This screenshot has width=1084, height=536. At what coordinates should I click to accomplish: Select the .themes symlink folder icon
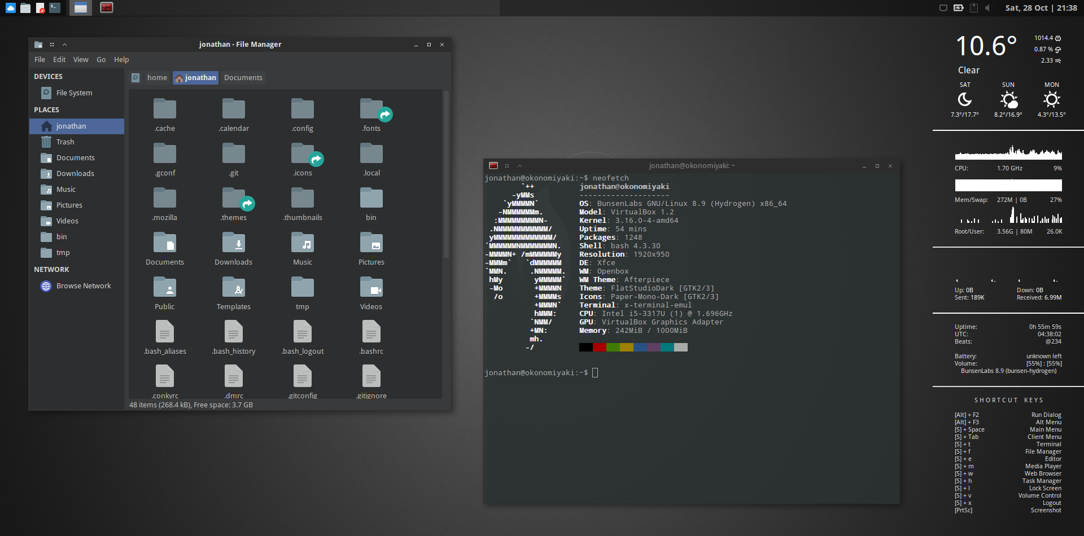234,197
